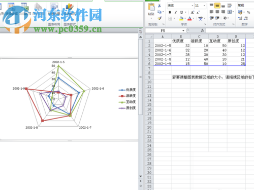Toggle Align Text Left
Image resolution: width=254 pixels, height=190 pixels.
(x=211, y=12)
